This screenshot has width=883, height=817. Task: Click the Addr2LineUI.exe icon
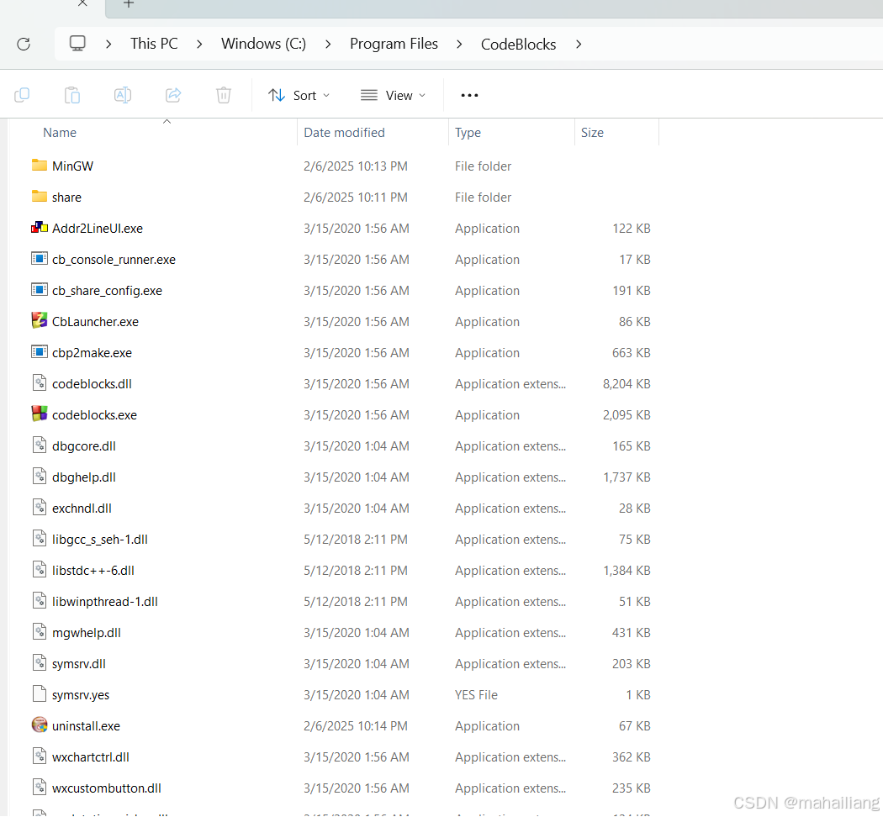(40, 228)
